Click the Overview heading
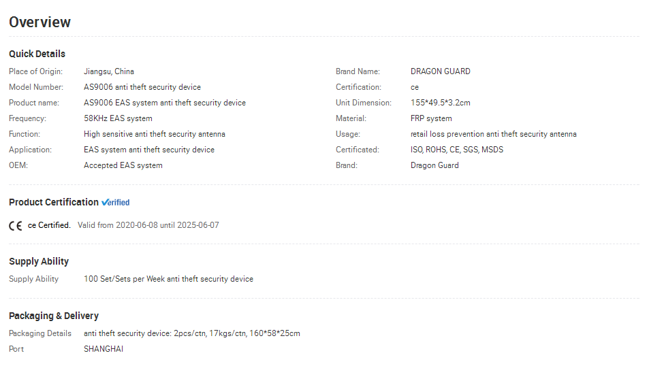The image size is (649, 366). (39, 22)
